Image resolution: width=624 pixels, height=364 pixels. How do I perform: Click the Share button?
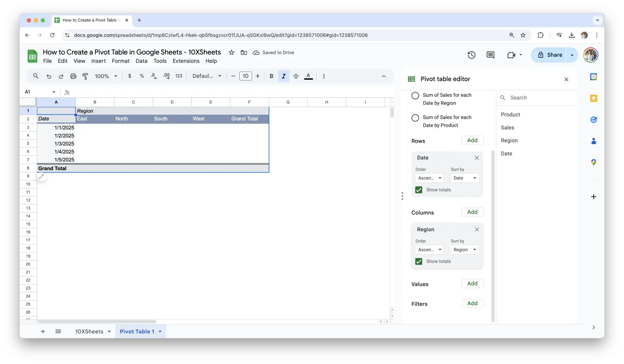[x=550, y=55]
